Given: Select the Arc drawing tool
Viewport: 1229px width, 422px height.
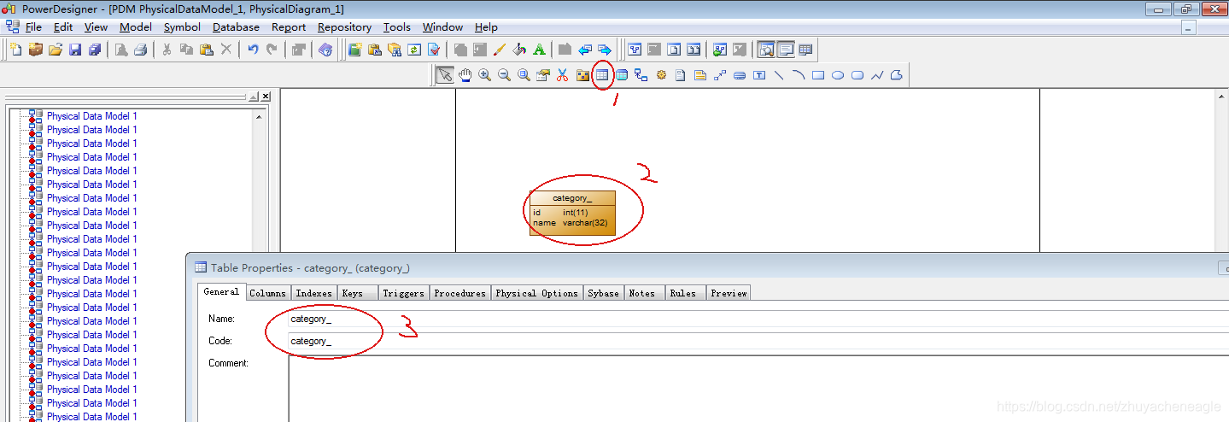Looking at the screenshot, I should [x=799, y=75].
